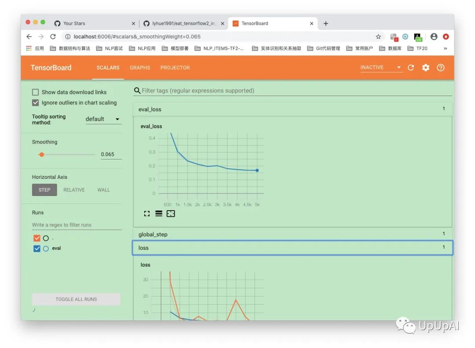The height and width of the screenshot is (348, 475).
Task: Open the 数据结构与算法 bookmark folder
Action: coord(70,48)
